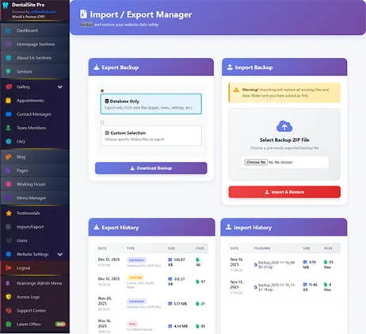Click the Import History panel header
Image resolution: width=366 pixels, height=334 pixels.
click(x=284, y=227)
